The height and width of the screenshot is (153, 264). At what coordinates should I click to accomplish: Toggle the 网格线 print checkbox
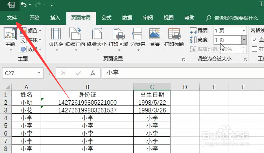click(x=254, y=49)
